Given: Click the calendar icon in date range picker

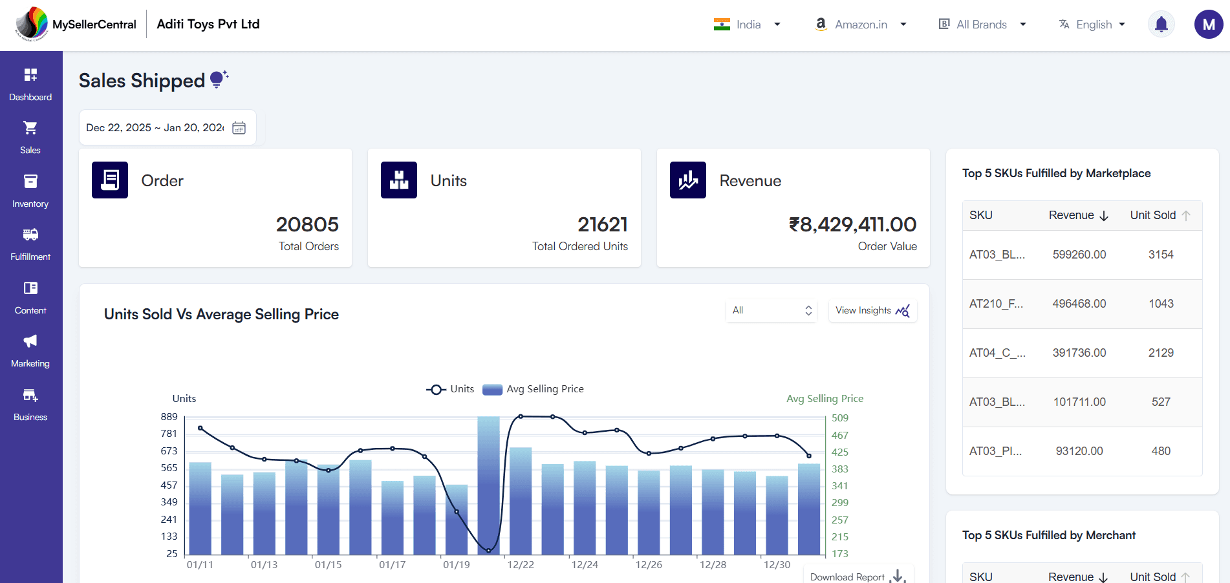Looking at the screenshot, I should click(239, 127).
